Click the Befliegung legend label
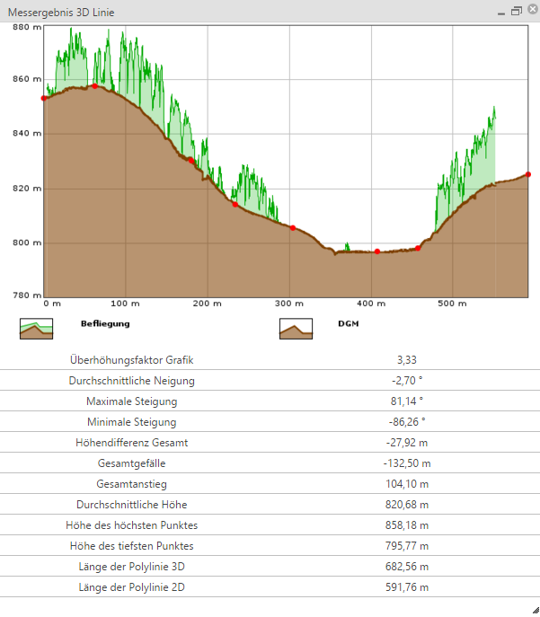The height and width of the screenshot is (617, 540). 105,322
